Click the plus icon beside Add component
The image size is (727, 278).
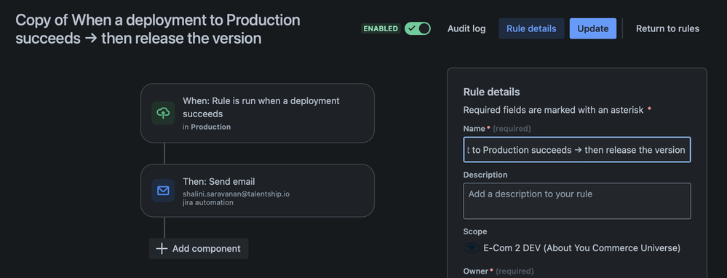pos(162,249)
